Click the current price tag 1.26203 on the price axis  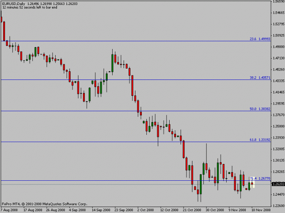(278, 184)
